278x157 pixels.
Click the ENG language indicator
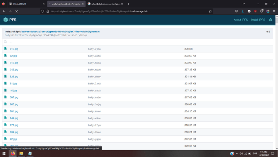(x=255, y=153)
